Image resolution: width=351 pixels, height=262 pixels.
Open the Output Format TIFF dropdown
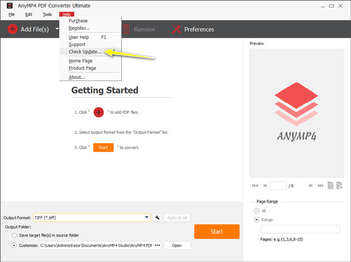click(92, 218)
